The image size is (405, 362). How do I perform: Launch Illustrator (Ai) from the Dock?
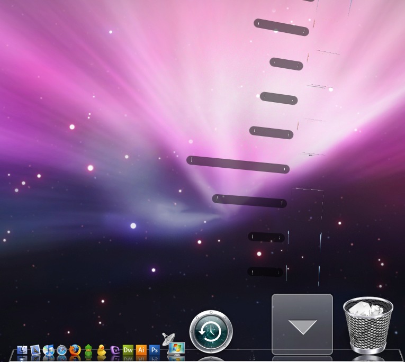tap(141, 350)
